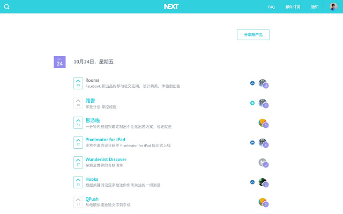343x214 pixels.
Task: Upvote Pixelmator for iPad
Action: [78, 143]
